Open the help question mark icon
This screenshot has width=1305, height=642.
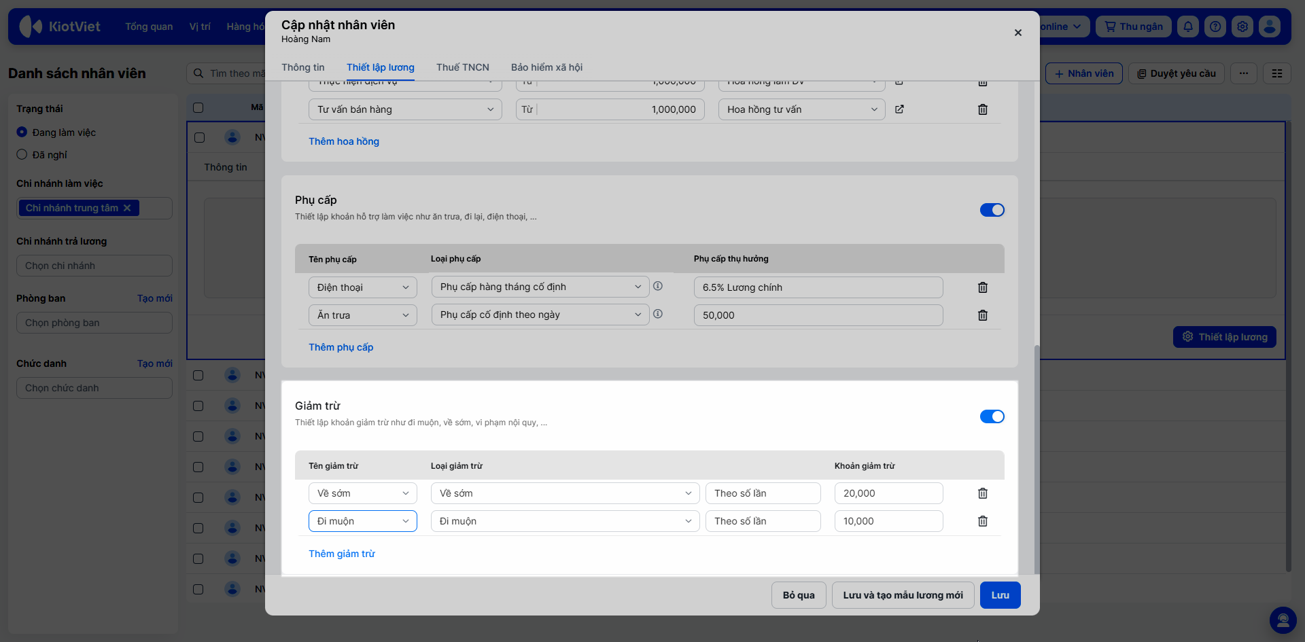pos(1215,26)
